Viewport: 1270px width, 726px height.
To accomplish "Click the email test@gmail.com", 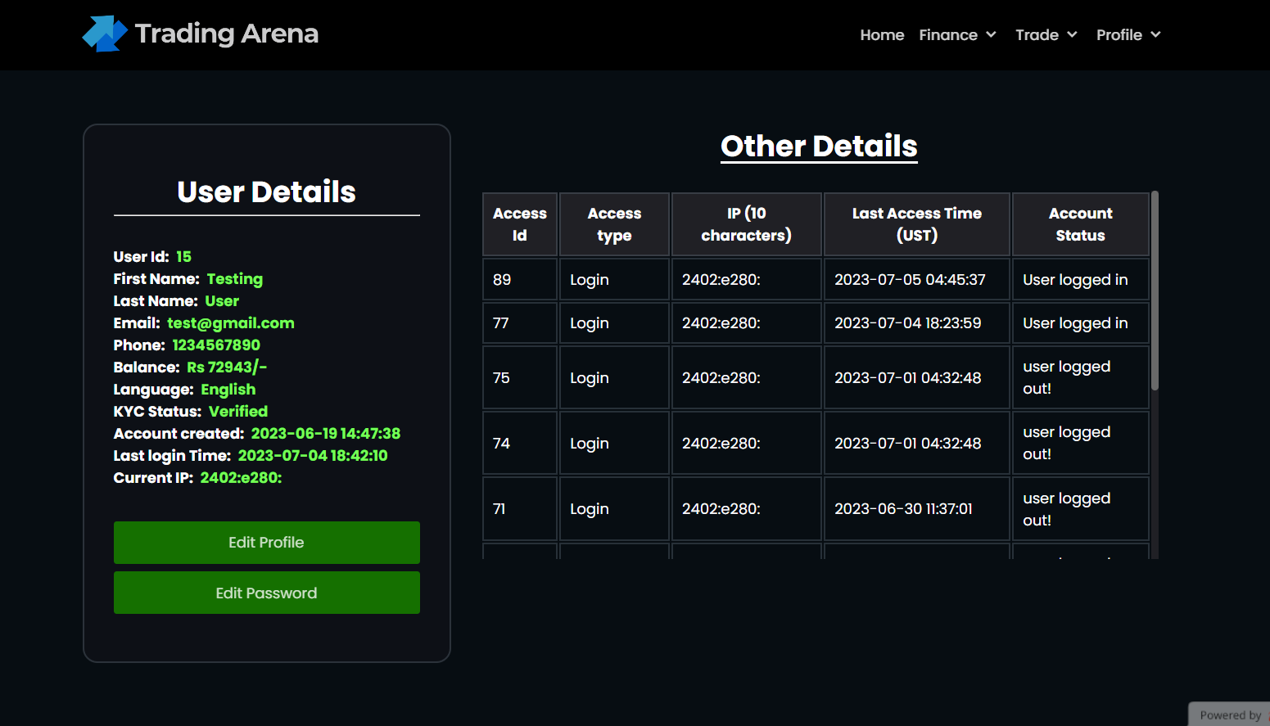I will [230, 322].
